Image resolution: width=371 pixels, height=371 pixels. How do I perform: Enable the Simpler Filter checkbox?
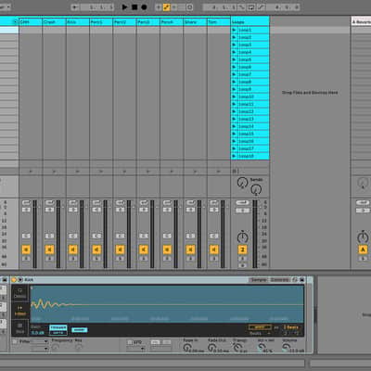pos(15,341)
